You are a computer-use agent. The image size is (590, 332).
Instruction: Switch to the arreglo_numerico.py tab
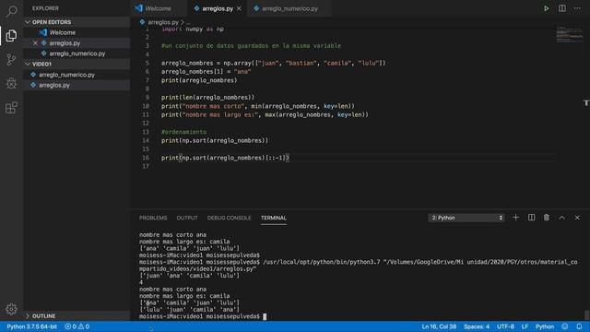289,8
